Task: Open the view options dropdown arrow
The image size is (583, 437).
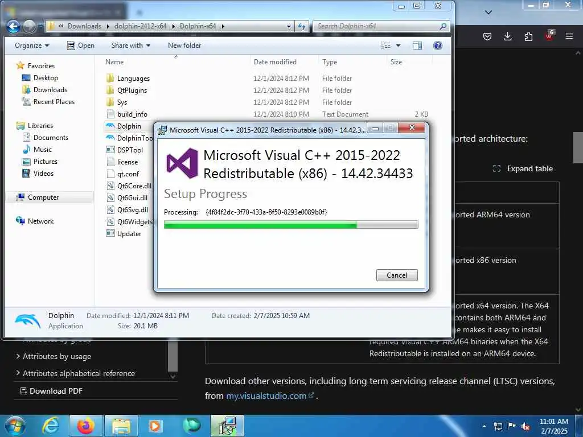Action: pyautogui.click(x=398, y=46)
